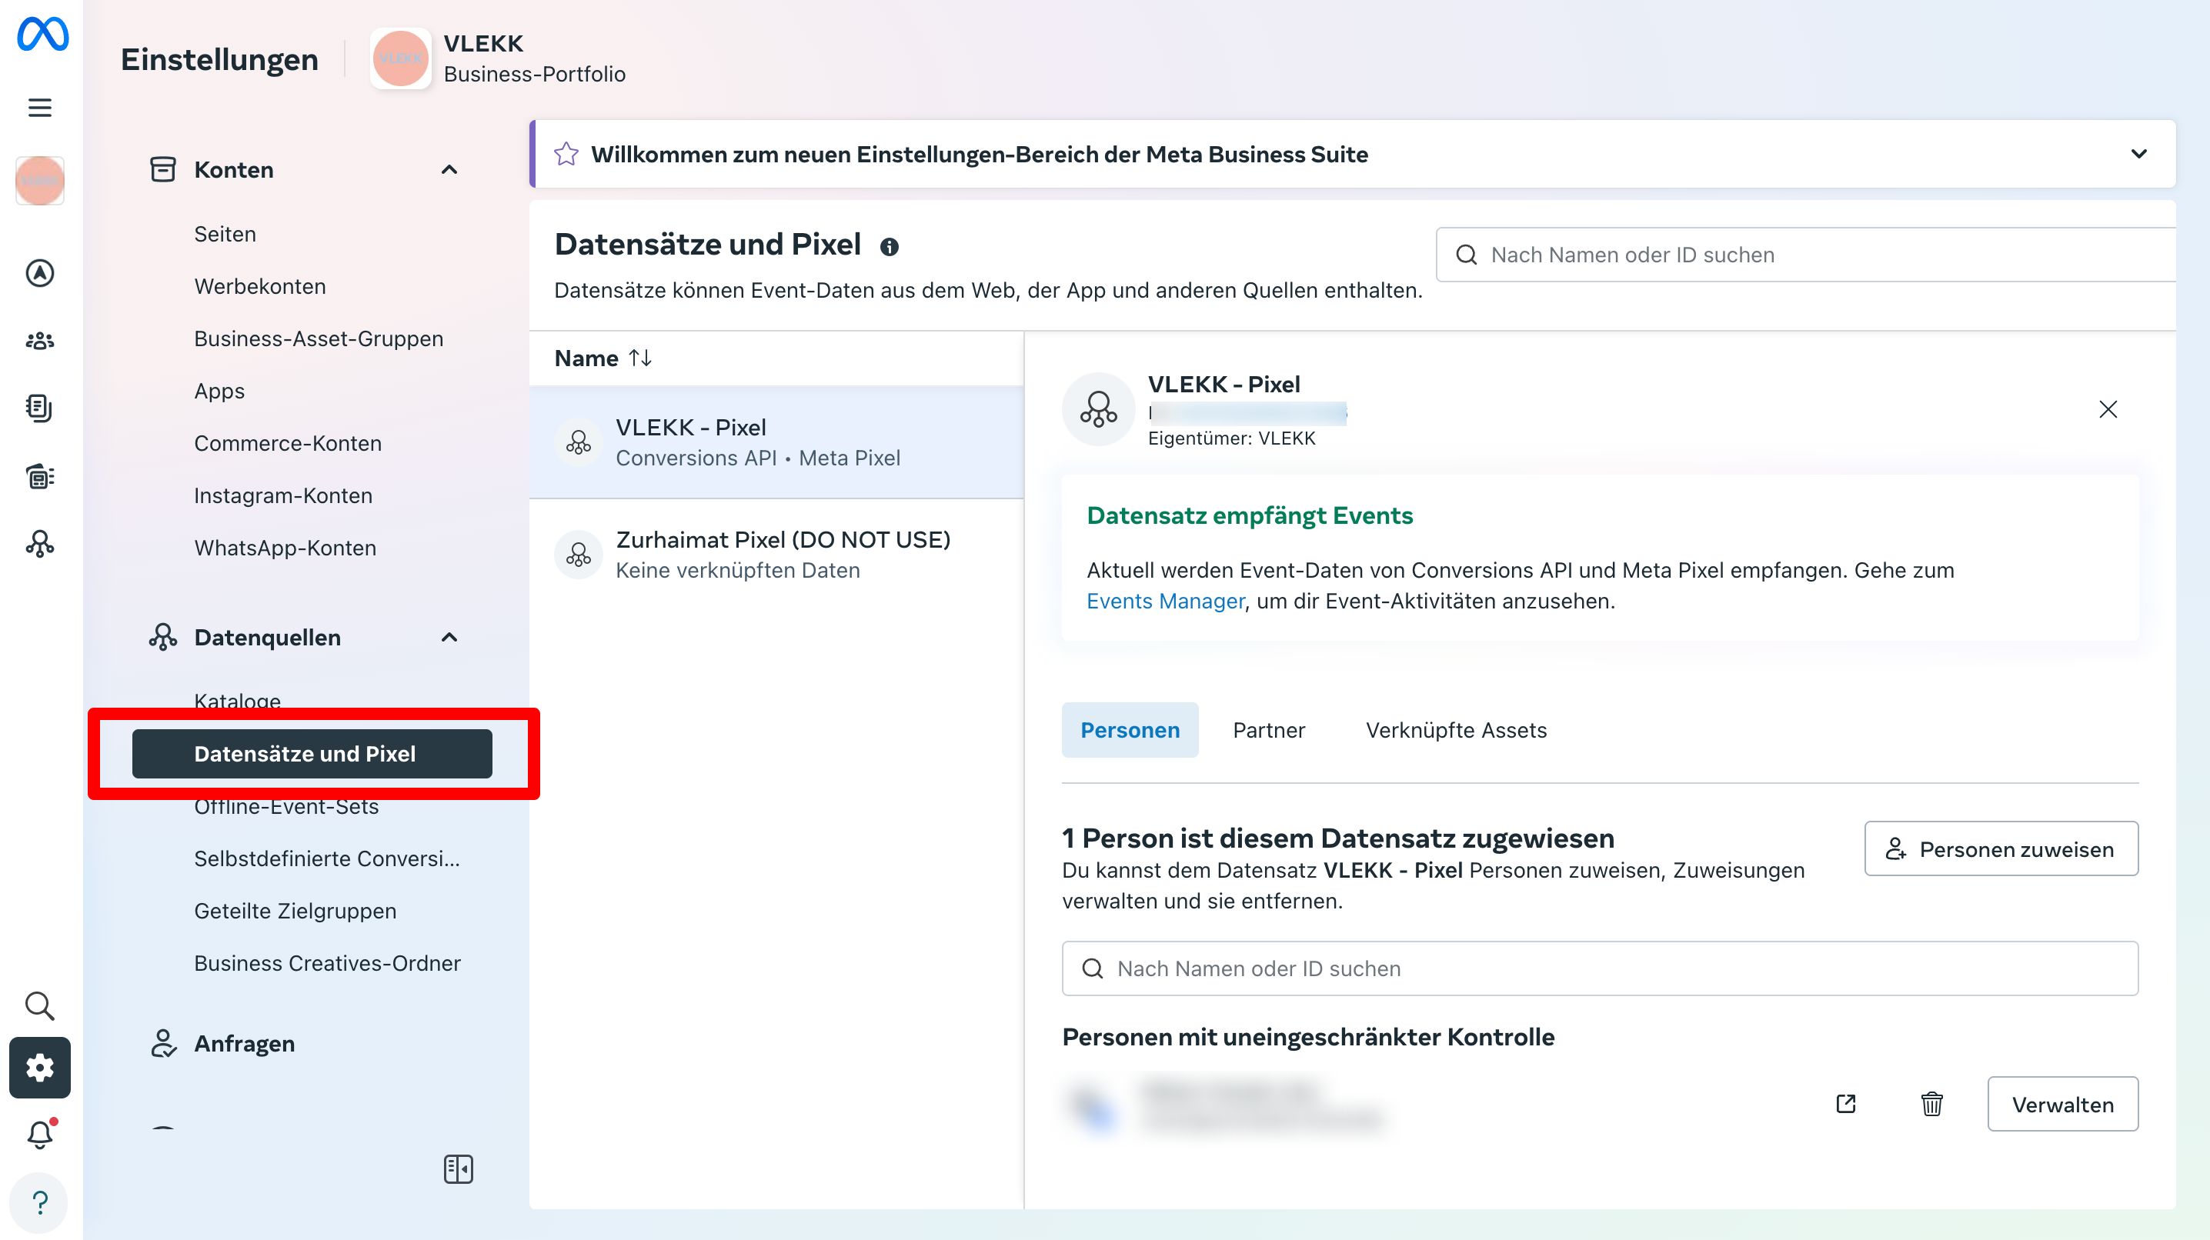Click the VLEKK Business-Portfolio logo in header

[400, 58]
